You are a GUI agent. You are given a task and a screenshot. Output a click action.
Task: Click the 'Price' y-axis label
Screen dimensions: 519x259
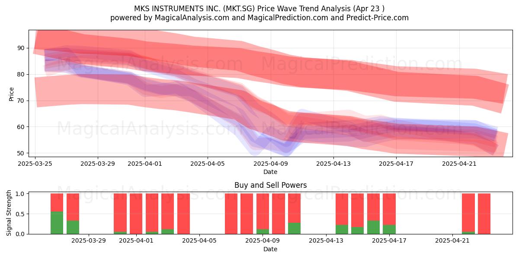12,94
